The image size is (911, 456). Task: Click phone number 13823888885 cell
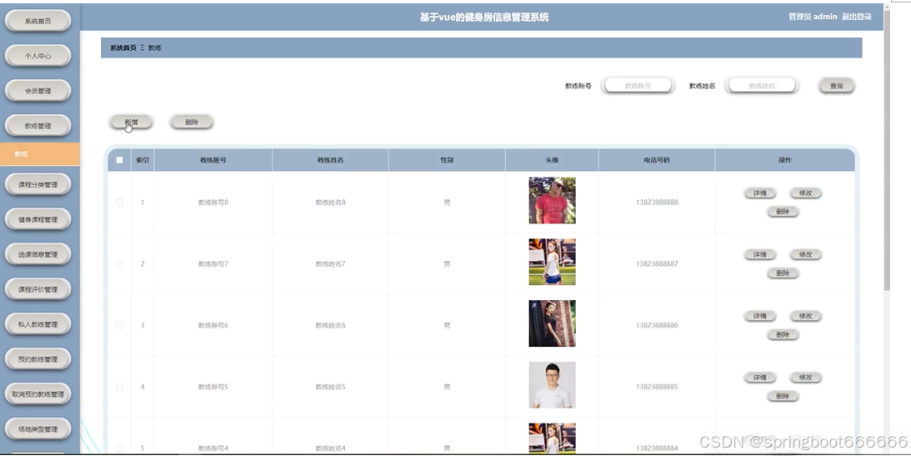[x=657, y=387]
